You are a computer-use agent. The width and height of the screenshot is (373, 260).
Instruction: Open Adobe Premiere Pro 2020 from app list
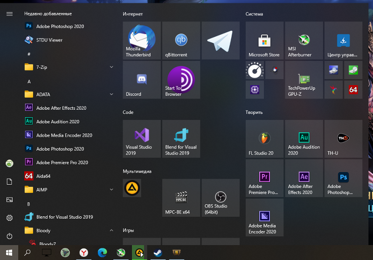[62, 162]
